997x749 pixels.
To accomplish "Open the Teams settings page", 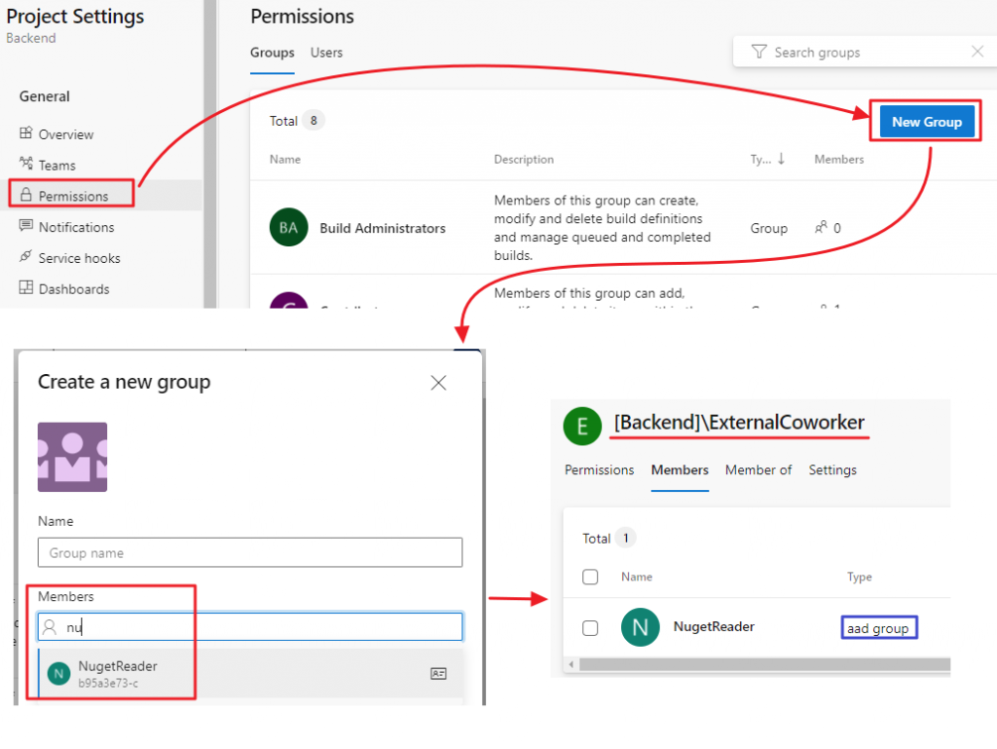I will [56, 166].
